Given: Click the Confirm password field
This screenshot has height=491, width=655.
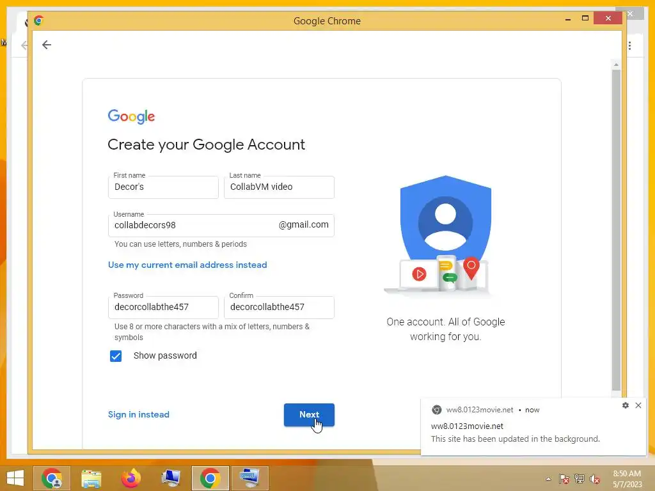Looking at the screenshot, I should point(279,308).
